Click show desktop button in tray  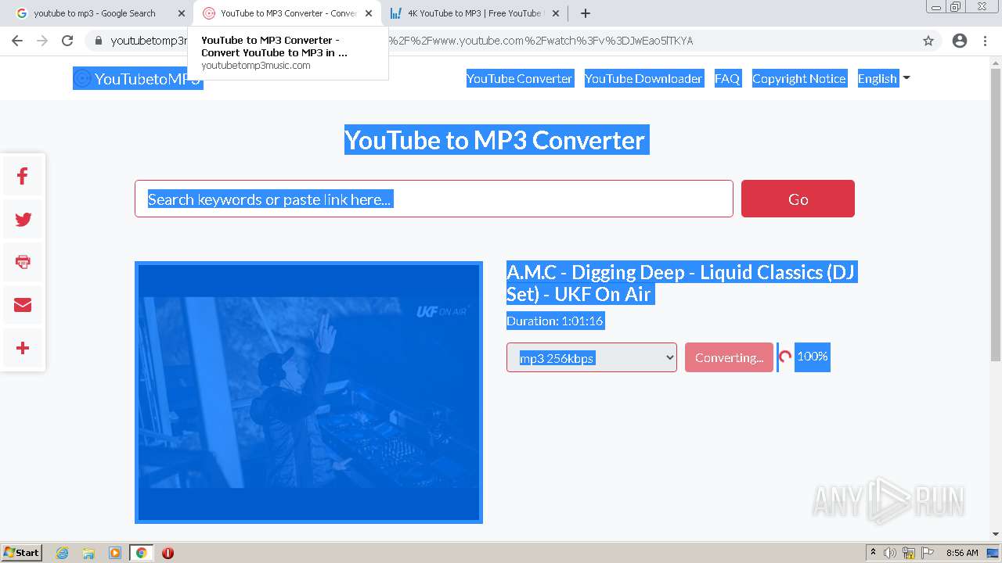(993, 553)
